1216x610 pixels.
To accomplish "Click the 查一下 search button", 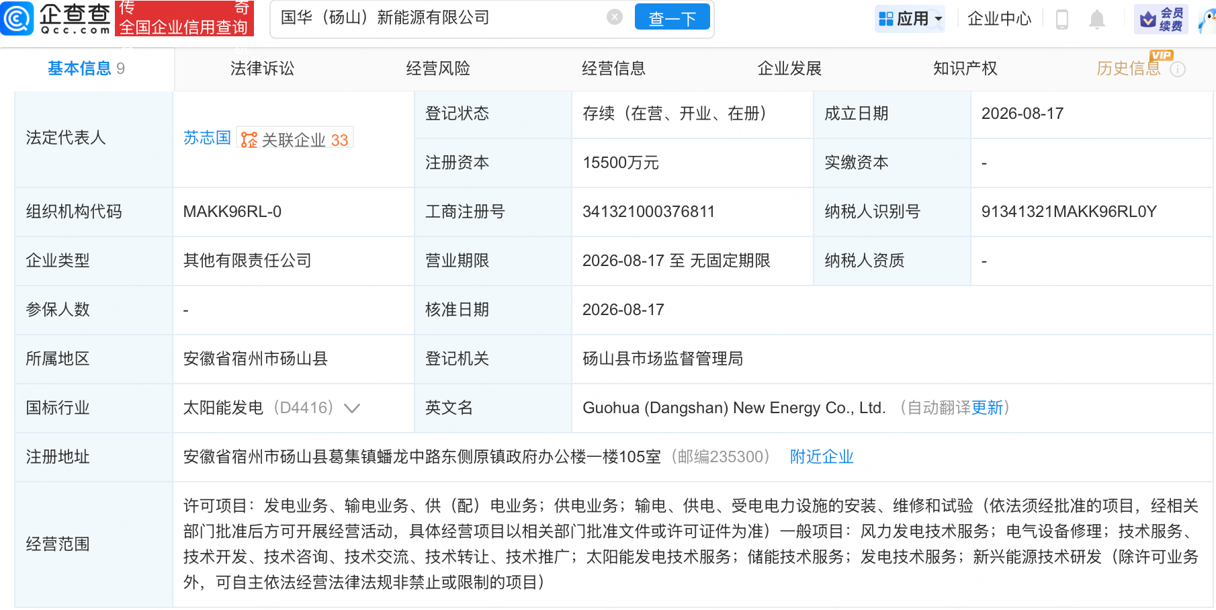I will tap(672, 17).
